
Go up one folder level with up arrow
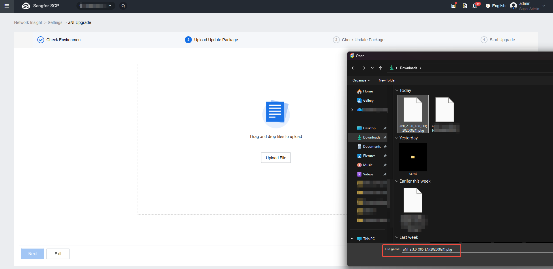380,68
